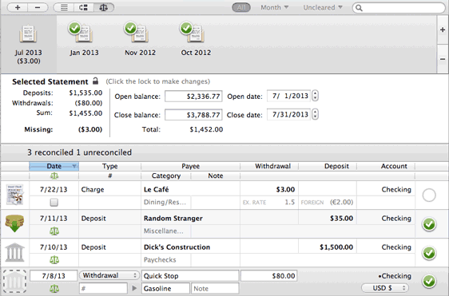Remove the statement with the side minus button
This screenshot has height=296, width=449.
(443, 59)
